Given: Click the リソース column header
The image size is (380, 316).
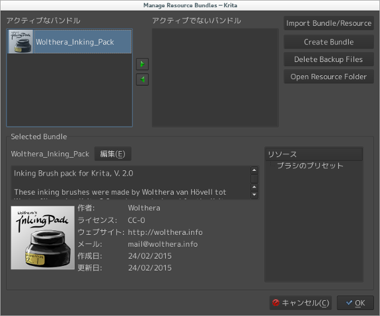Looking at the screenshot, I should (314, 154).
